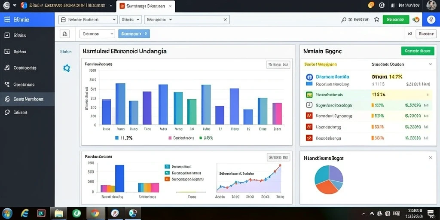This screenshot has width=440, height=220.
Task: Click the green button in the right panel header
Action: [x=418, y=51]
